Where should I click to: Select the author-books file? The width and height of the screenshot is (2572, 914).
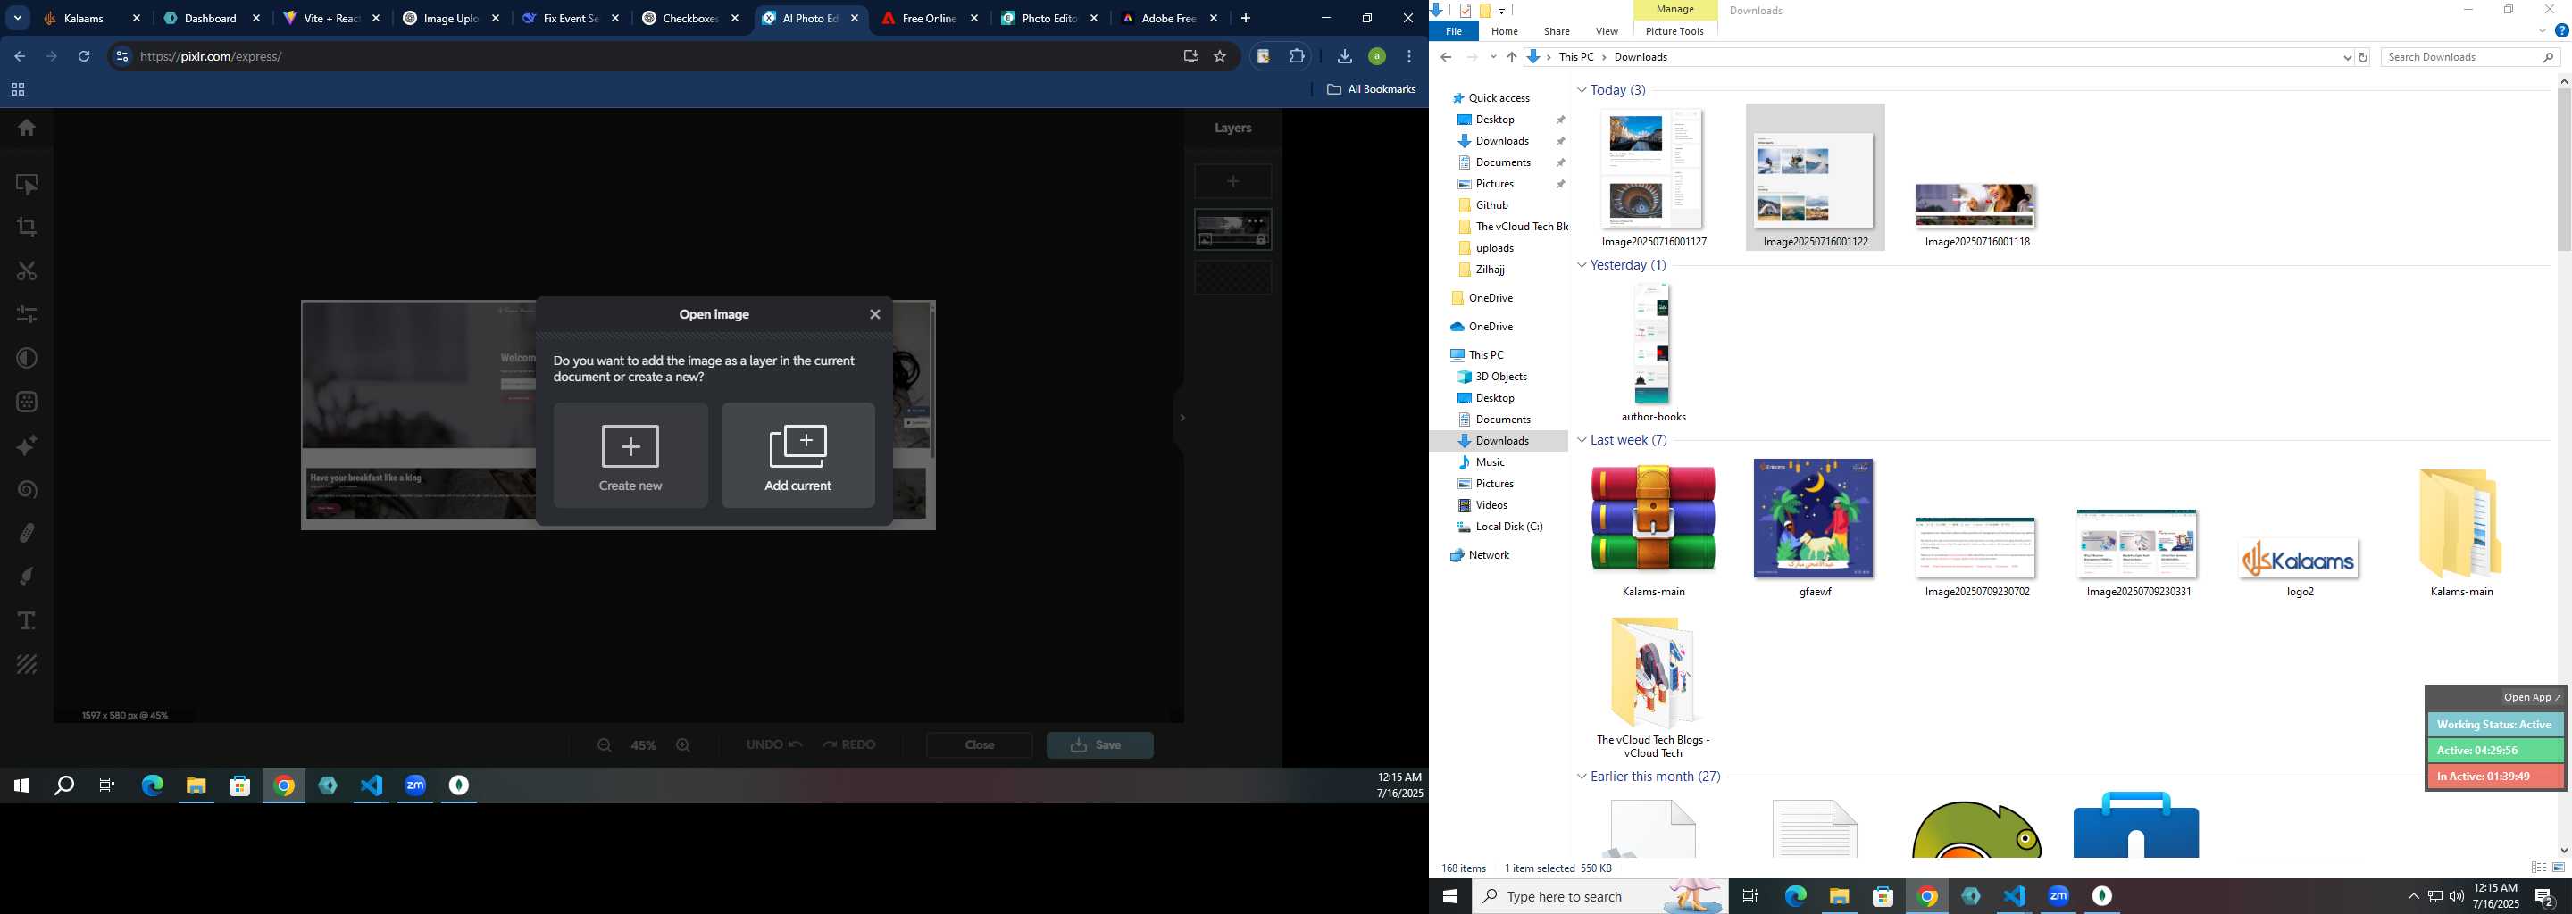coord(1653,353)
